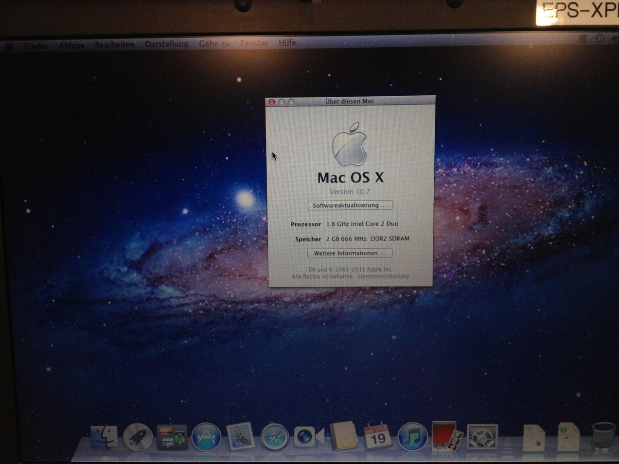Viewport: 619px width, 464px height.
Task: Click the Mac OS X heading
Action: 351,177
